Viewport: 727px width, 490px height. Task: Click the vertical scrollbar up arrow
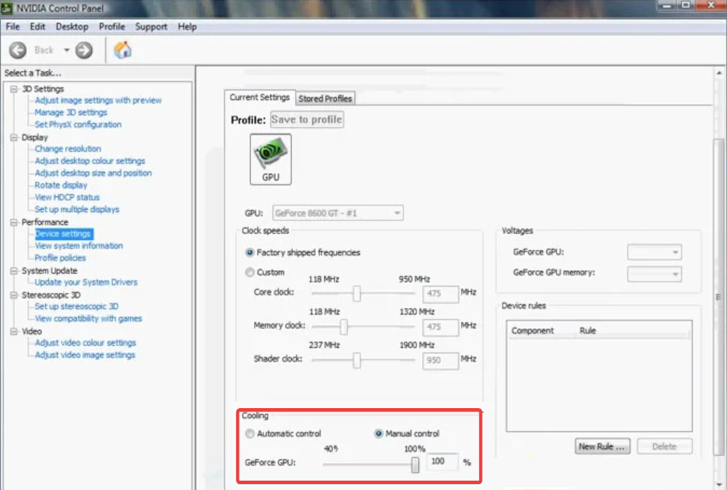[x=719, y=73]
